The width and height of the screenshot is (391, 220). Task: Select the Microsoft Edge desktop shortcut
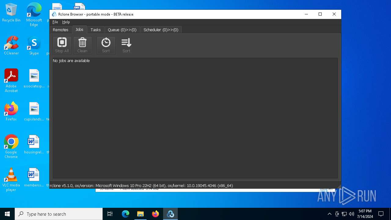[34, 15]
